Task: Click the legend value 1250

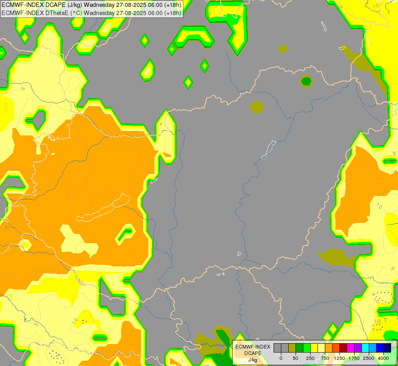Action: [339, 358]
